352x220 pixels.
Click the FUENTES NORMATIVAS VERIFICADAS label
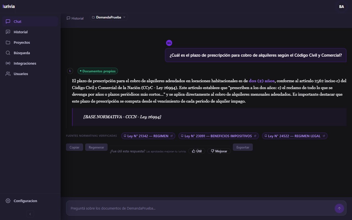(x=91, y=136)
